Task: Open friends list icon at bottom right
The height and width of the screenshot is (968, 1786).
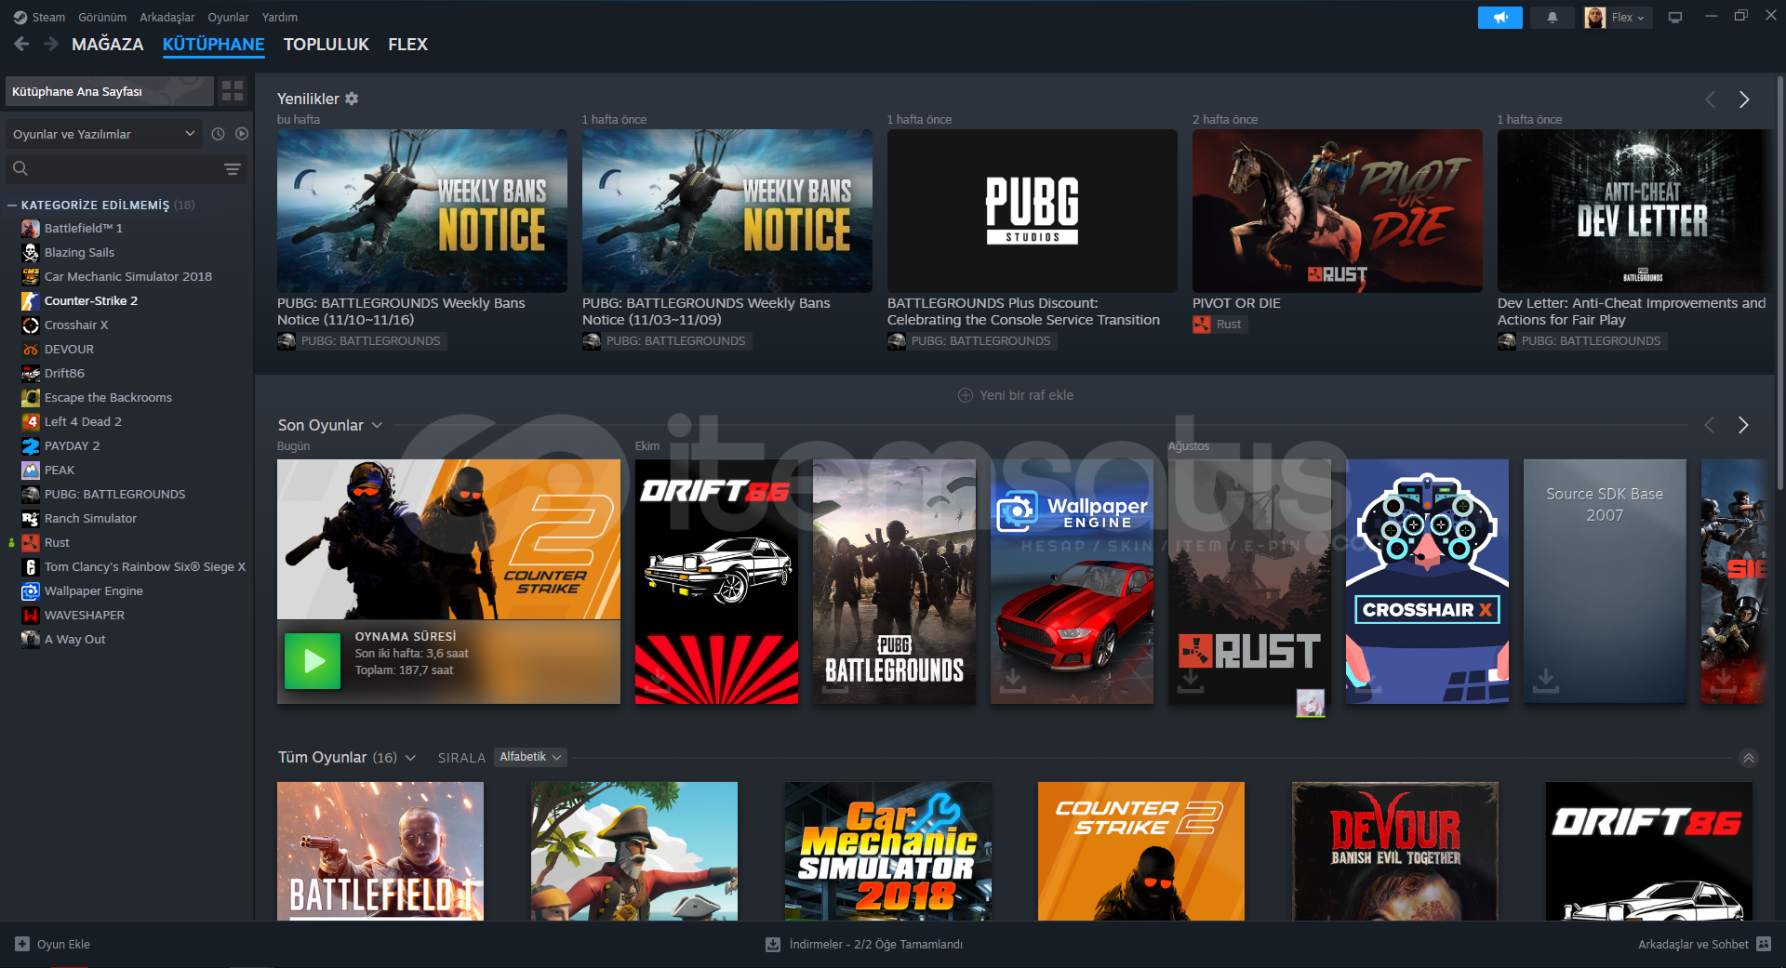Action: [1764, 944]
